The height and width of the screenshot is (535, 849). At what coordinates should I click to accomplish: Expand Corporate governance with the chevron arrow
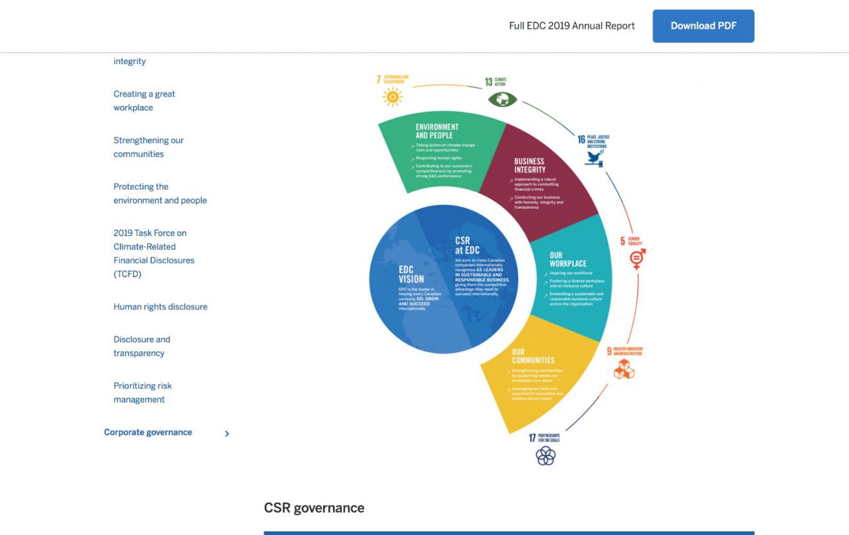pyautogui.click(x=227, y=434)
